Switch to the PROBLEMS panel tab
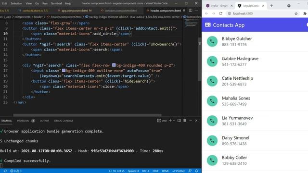 point(23,121)
